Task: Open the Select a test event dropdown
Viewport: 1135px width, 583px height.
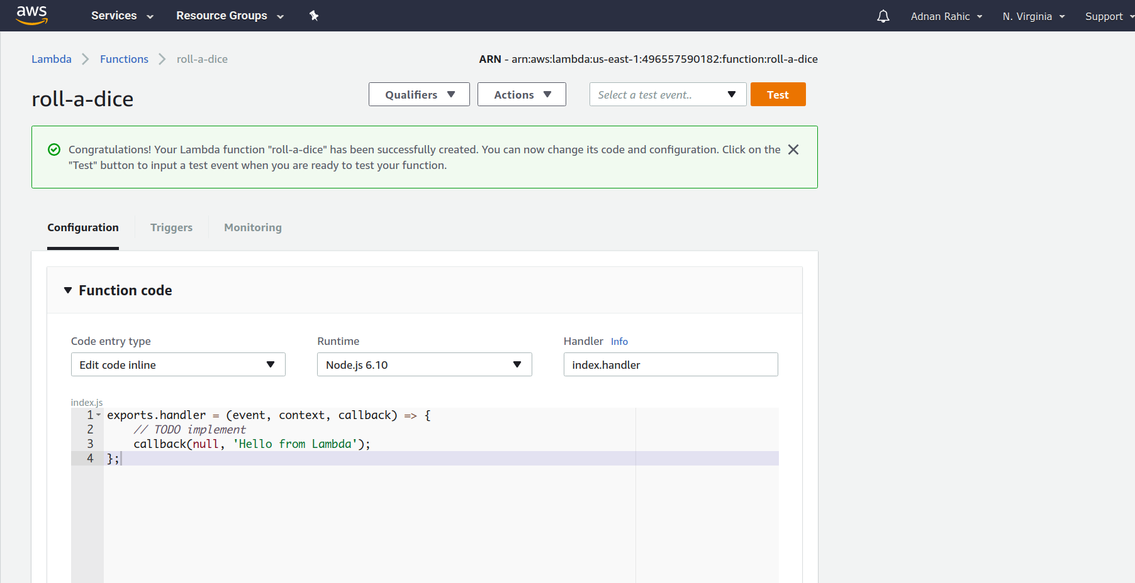Action: 668,94
